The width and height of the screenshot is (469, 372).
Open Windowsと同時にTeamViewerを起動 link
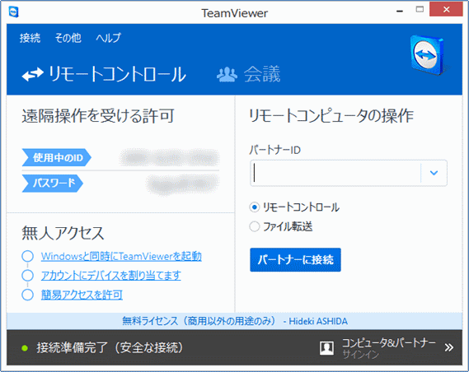click(121, 256)
